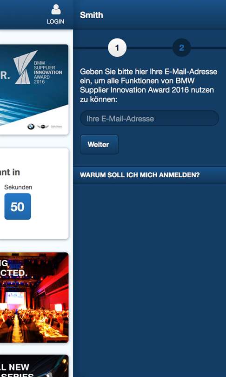Click the Smith panel title
This screenshot has height=377, width=226.
tap(91, 15)
